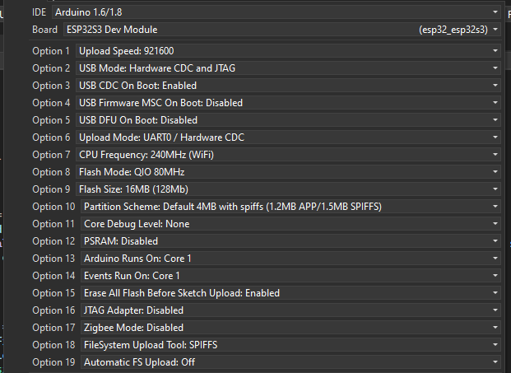
Task: Click the "(esp32_esp32s3)" board identifier text
Action: (x=453, y=30)
